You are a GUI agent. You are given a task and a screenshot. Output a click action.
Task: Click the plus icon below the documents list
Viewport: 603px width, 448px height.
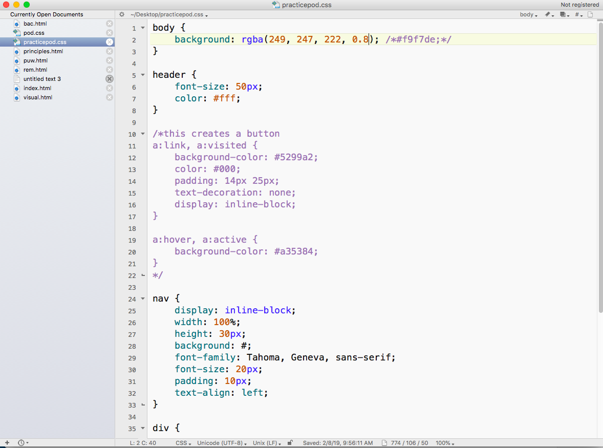7,442
